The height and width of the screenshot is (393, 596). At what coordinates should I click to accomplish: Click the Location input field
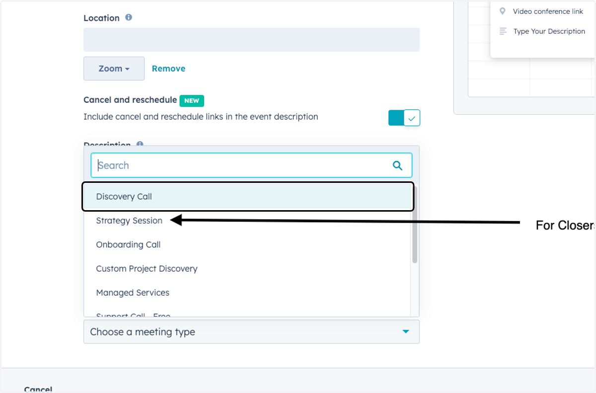[251, 40]
